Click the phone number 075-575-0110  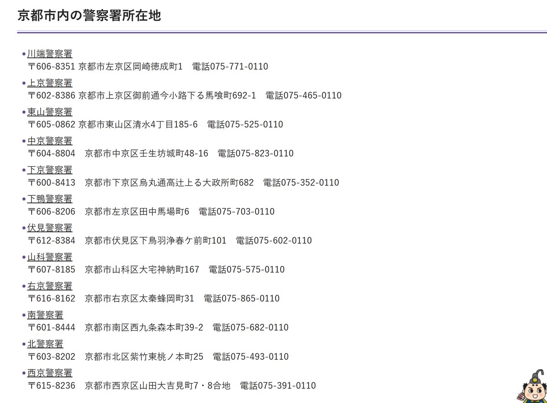[x=256, y=270]
